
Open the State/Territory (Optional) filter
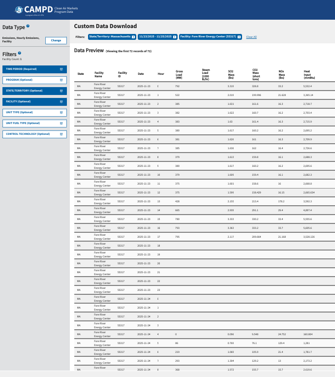34,91
